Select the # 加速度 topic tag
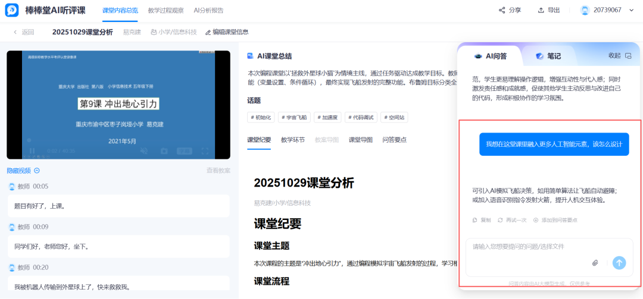Image resolution: width=643 pixels, height=299 pixels. pyautogui.click(x=327, y=117)
